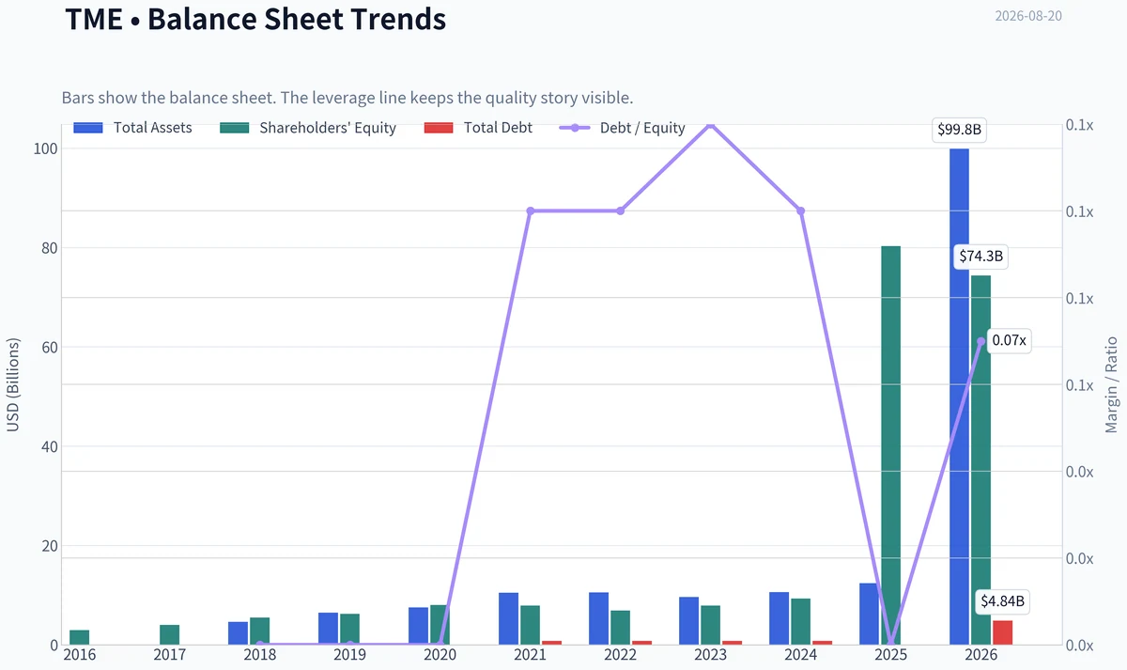Click the 80 tick on the left axis
This screenshot has width=1127, height=670.
point(51,248)
